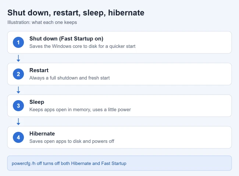Click "Saves open apps to disk and powers off"

point(72,141)
